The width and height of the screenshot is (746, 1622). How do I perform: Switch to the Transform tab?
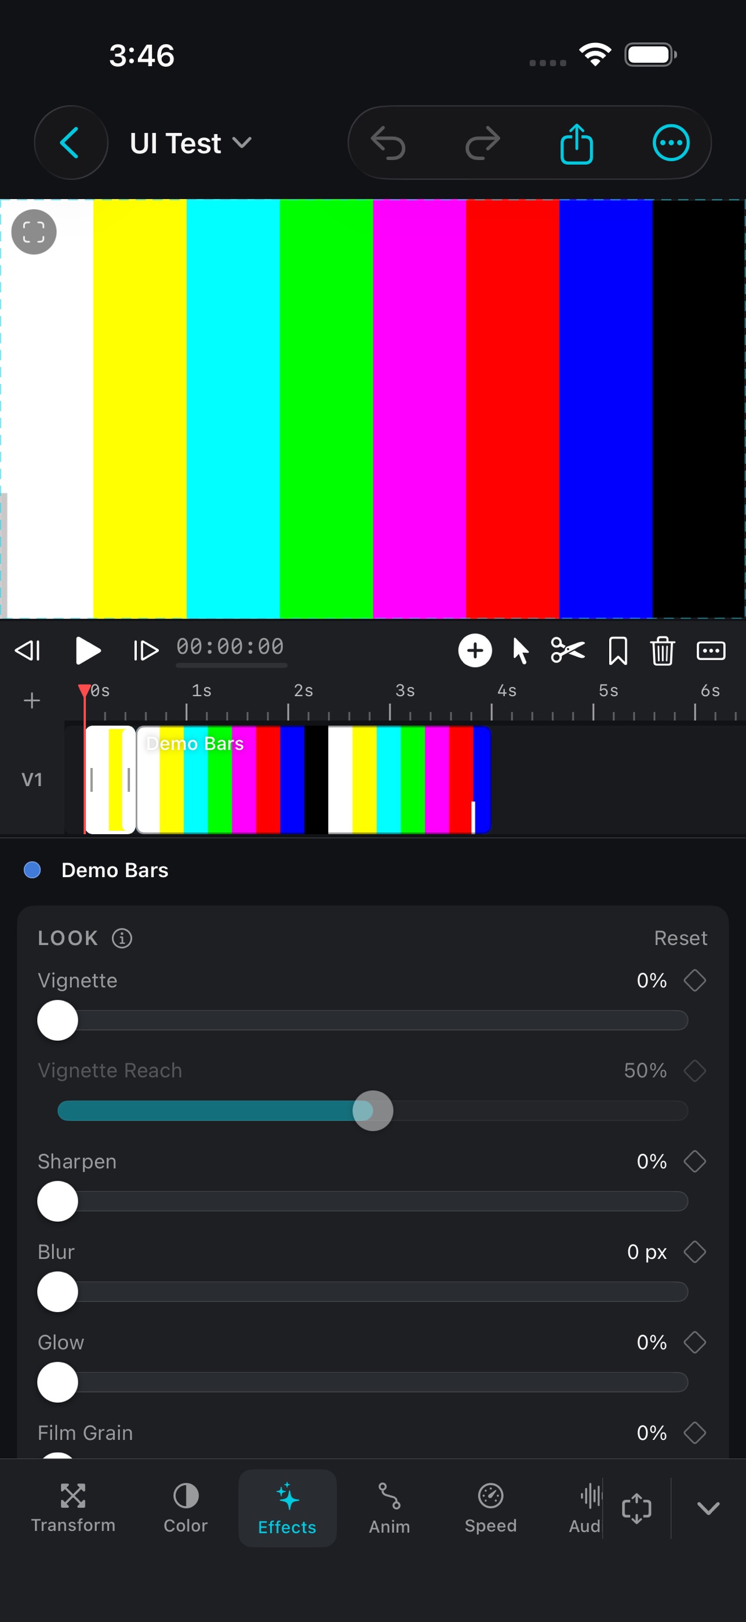73,1508
